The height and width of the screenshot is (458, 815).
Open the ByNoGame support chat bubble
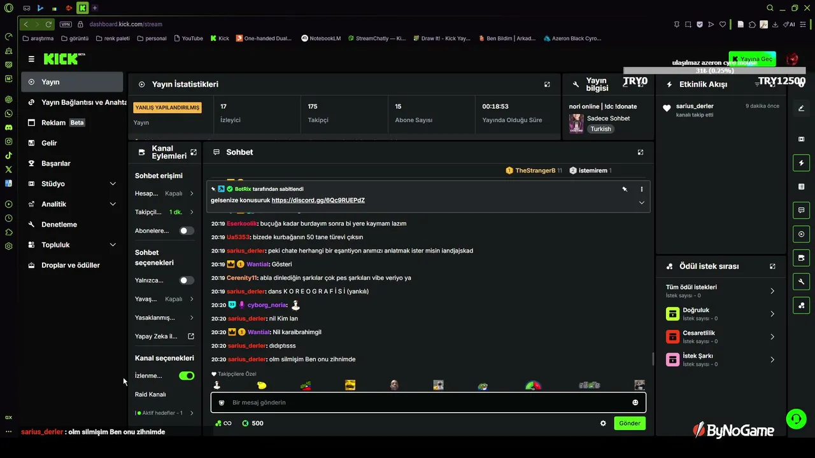[x=796, y=419]
